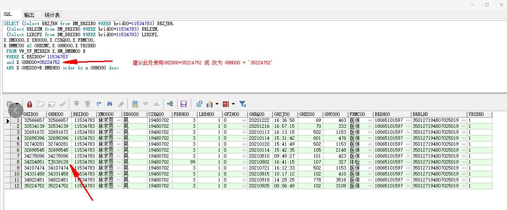Click the previous record up-triangle icon
The image size is (507, 210).
click(156, 104)
